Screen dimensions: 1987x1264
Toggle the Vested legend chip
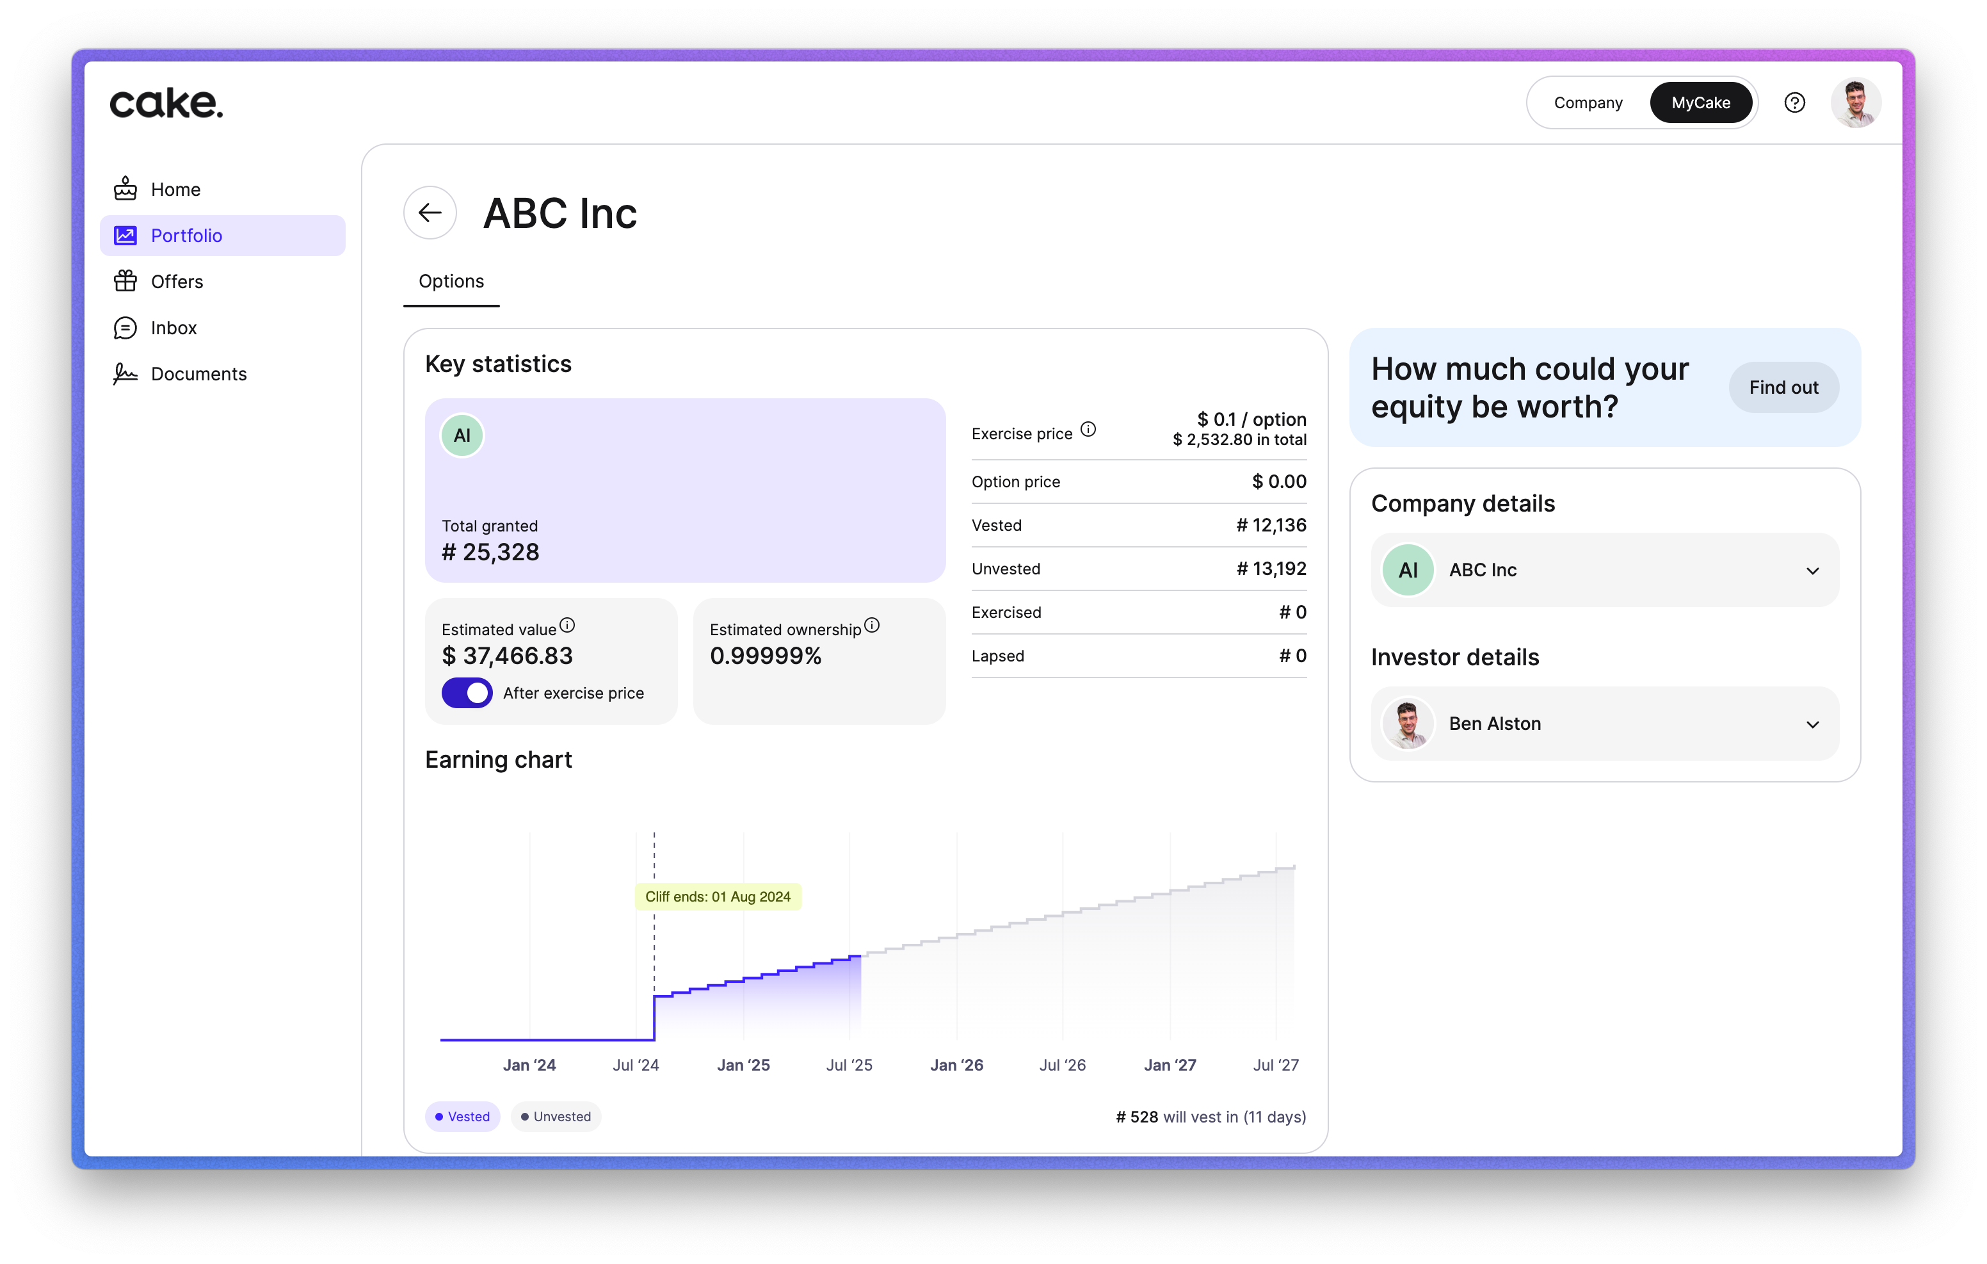point(462,1116)
